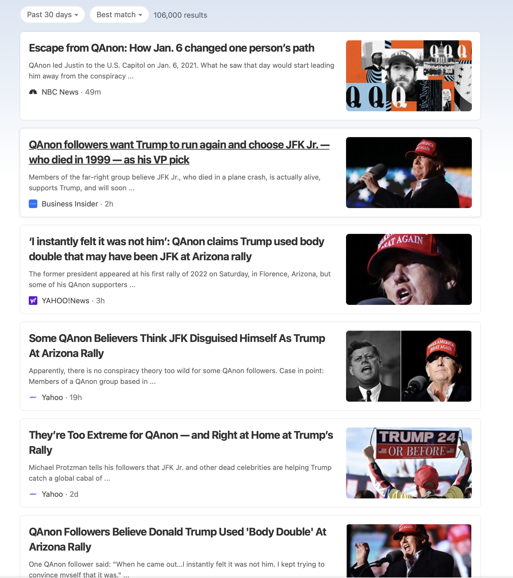Screen dimensions: 513x578
Task: Open Some QAnon Believers Think JFK Disguised headline
Action: click(x=177, y=345)
